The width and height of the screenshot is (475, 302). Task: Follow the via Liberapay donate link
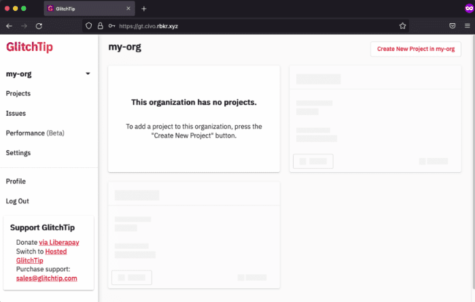tap(59, 243)
